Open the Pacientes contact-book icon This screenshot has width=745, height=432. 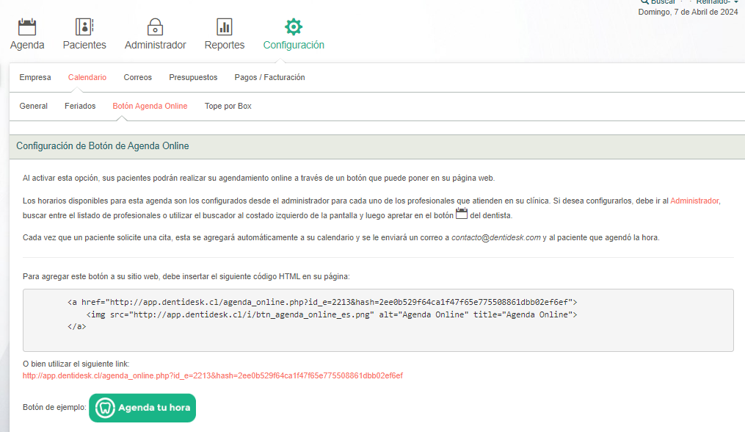84,26
